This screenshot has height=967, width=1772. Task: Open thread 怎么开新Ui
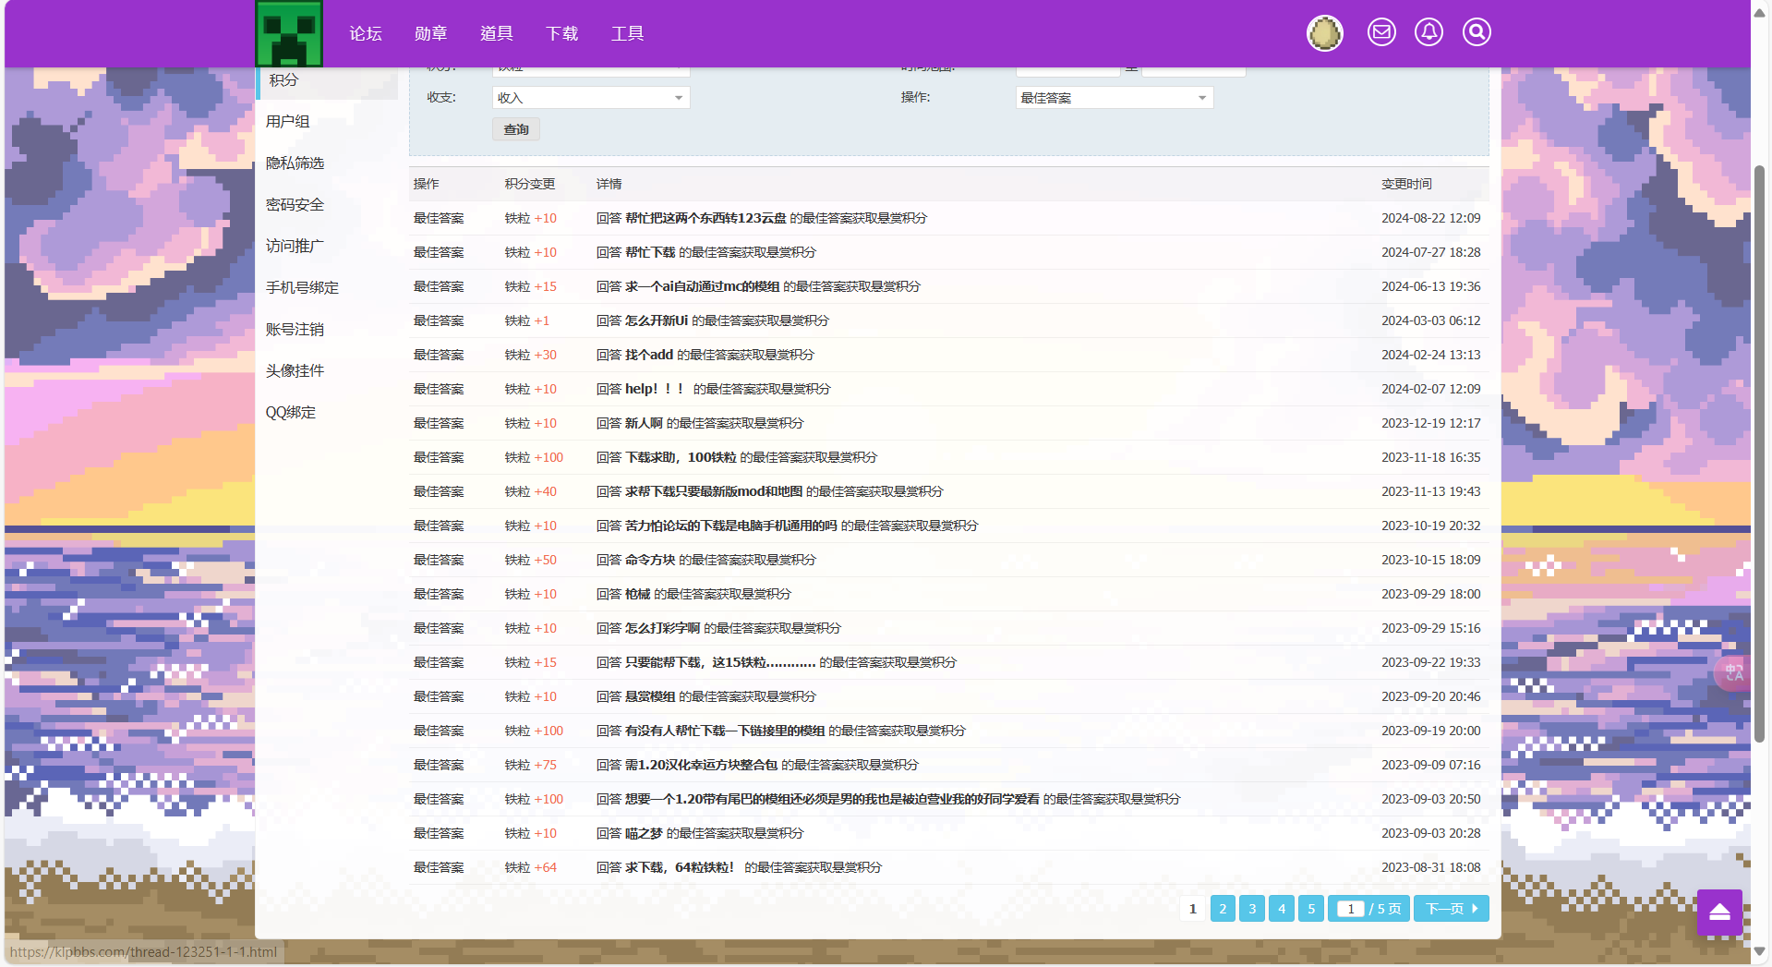tap(657, 321)
